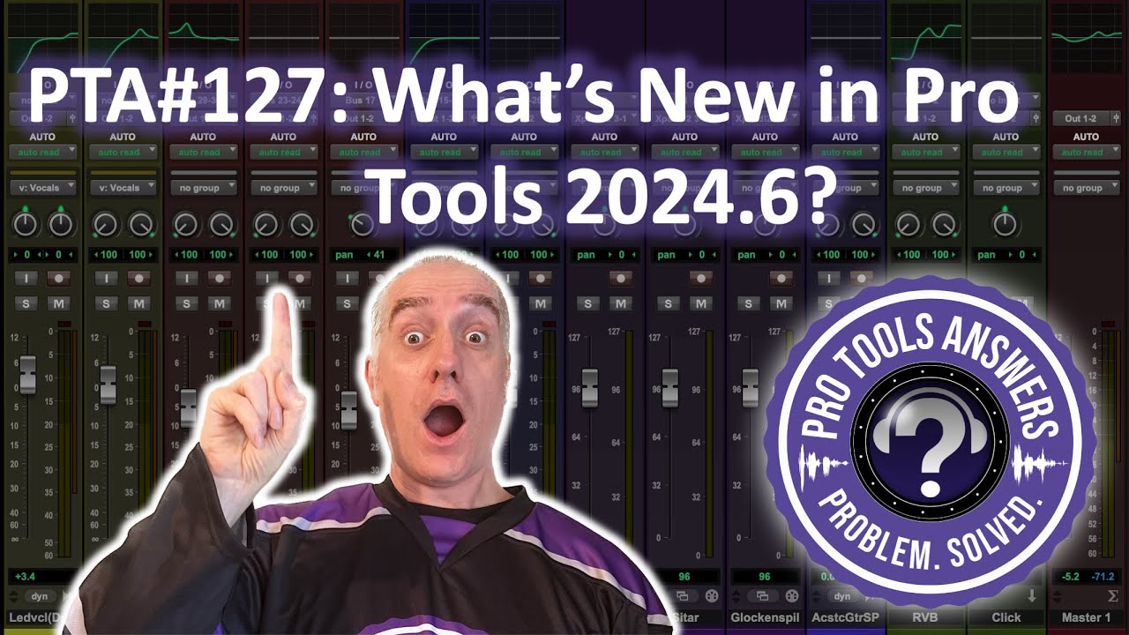Mute the Glockenspil track
This screenshot has height=635, width=1129.
click(x=781, y=303)
